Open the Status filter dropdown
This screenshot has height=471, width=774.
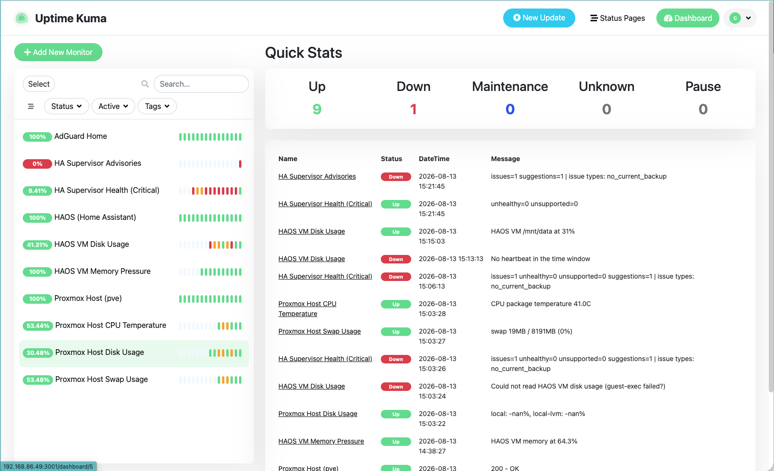(66, 106)
